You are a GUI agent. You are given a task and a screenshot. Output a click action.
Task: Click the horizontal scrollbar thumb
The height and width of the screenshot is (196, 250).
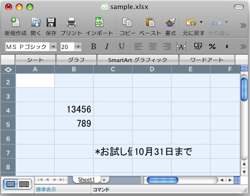pyautogui.click(x=162, y=180)
